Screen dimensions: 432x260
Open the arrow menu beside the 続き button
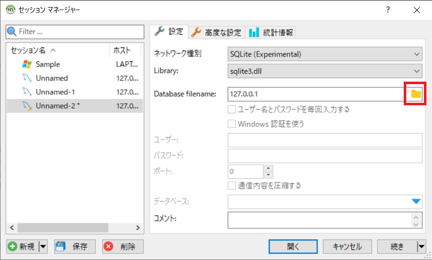coord(421,246)
